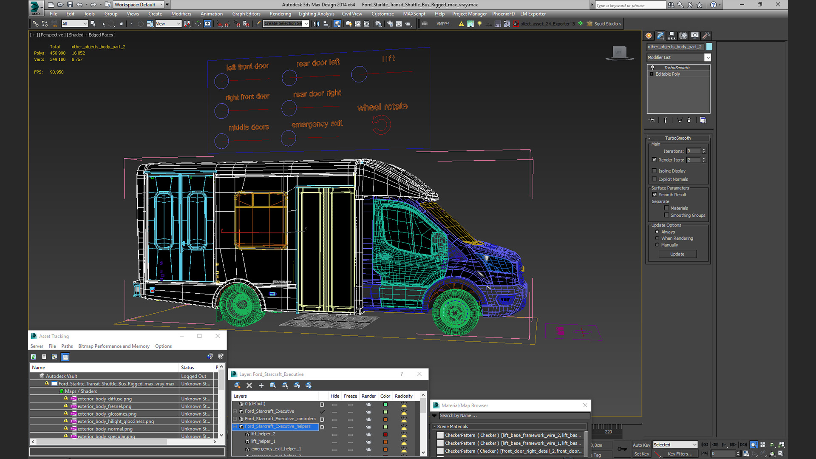Viewport: 816px width, 459px height.
Task: Click Ford_Starcraft_Executive_controlers color swatch
Action: click(x=385, y=419)
